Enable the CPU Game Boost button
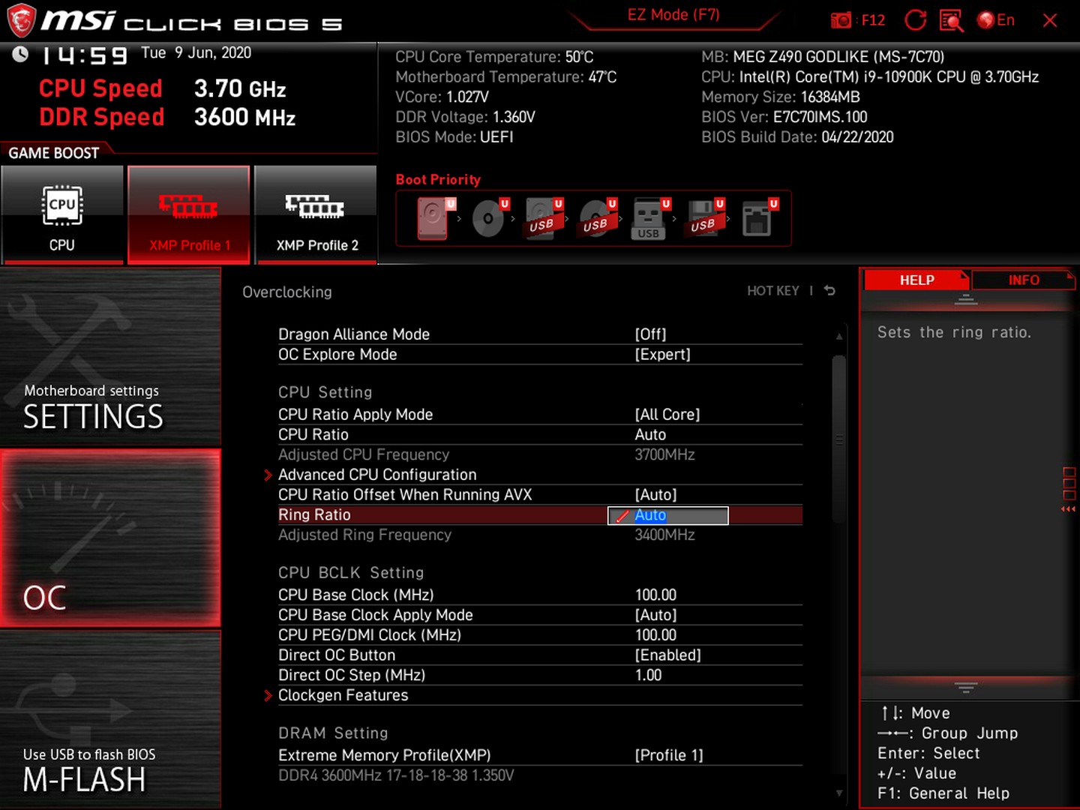The width and height of the screenshot is (1080, 810). click(62, 215)
